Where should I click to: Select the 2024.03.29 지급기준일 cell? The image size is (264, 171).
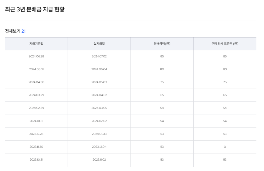click(36, 95)
